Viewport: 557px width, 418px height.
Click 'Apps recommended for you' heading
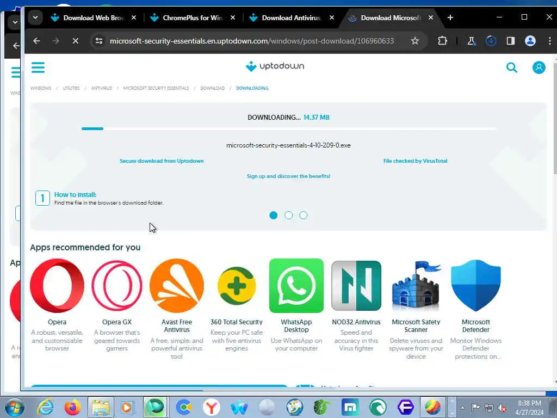click(x=85, y=247)
